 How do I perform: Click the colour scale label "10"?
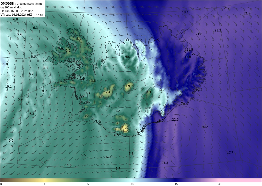click(x=132, y=184)
